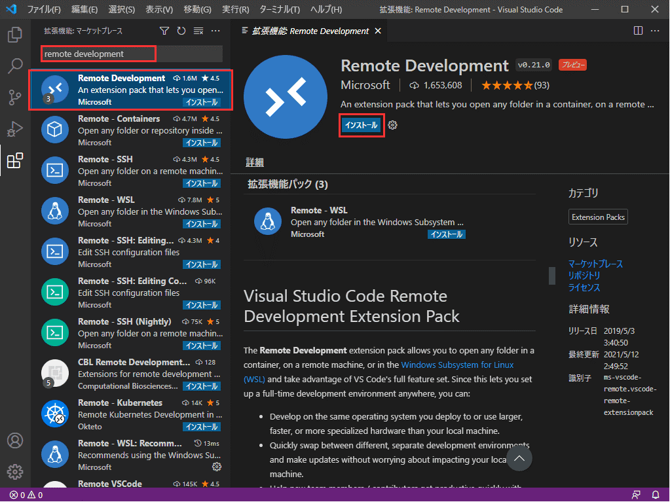Split the editor to the right
The image size is (670, 502).
point(638,31)
